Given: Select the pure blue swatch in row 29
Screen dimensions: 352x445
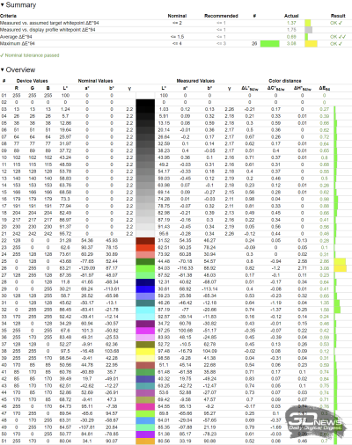Looking at the screenshot, I should click(145, 289).
